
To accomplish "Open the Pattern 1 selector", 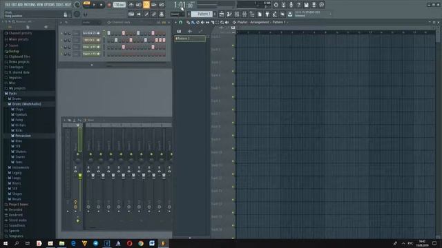I will coord(202,14).
